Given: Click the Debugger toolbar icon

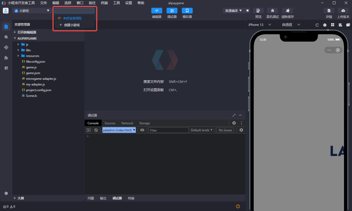Looking at the screenshot, I should pos(172,11).
